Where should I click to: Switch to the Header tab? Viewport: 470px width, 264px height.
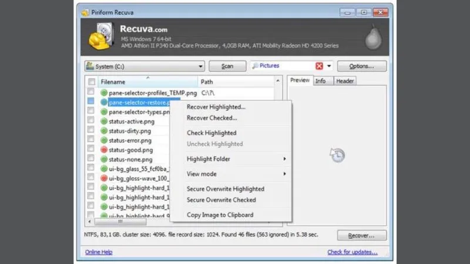[x=345, y=81]
